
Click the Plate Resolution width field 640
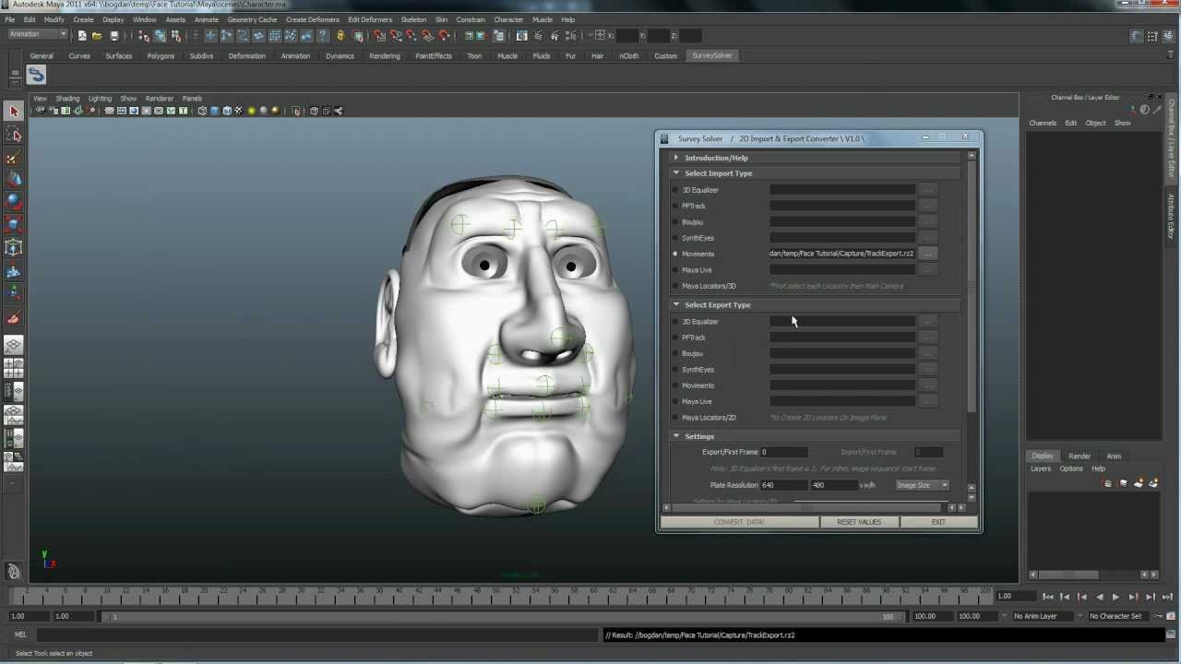783,485
